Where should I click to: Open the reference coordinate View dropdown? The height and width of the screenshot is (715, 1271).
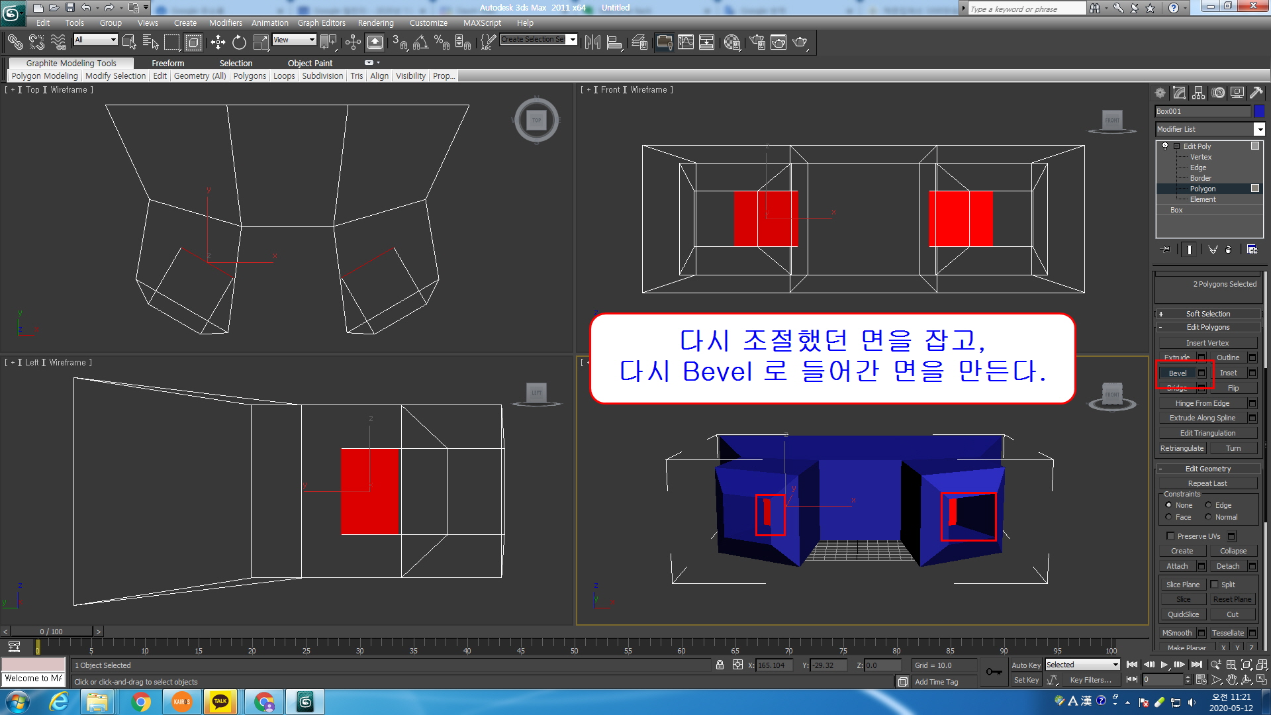(x=295, y=40)
